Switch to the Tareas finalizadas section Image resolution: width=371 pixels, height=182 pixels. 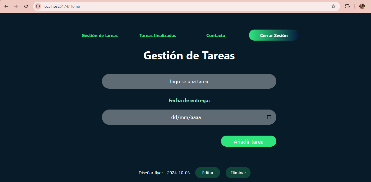coord(158,35)
